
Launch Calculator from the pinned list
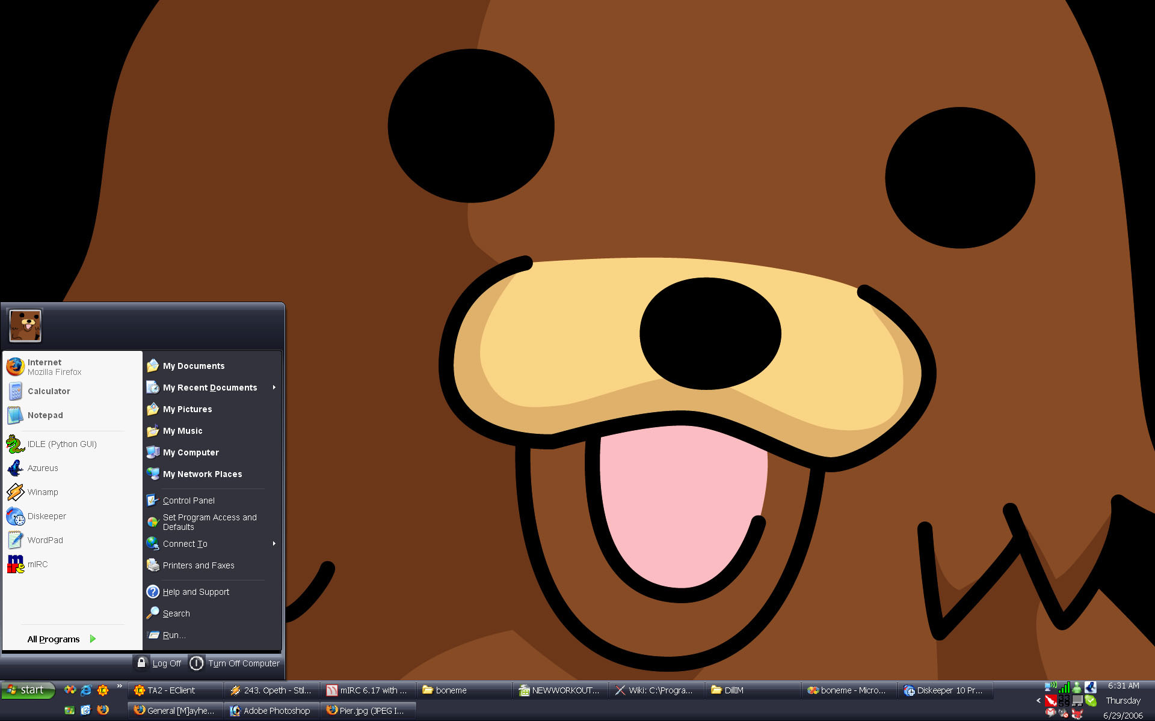point(72,391)
